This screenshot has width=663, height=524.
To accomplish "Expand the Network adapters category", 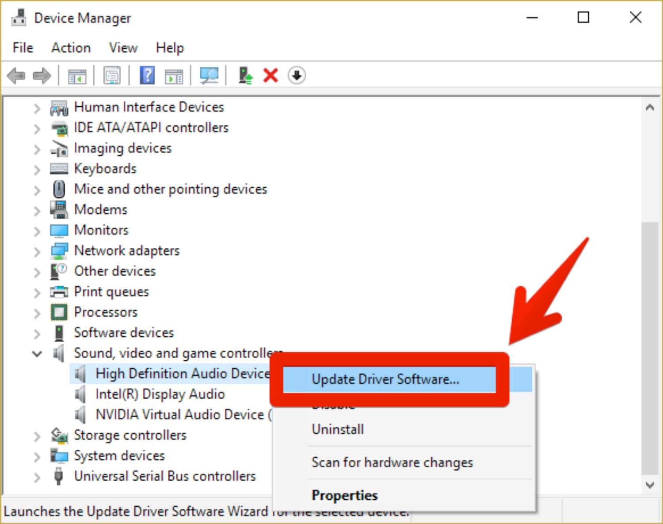I will [x=37, y=251].
